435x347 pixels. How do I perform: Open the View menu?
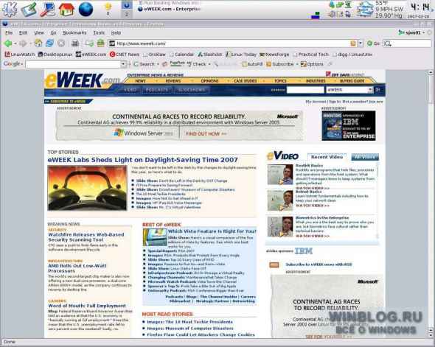click(39, 32)
